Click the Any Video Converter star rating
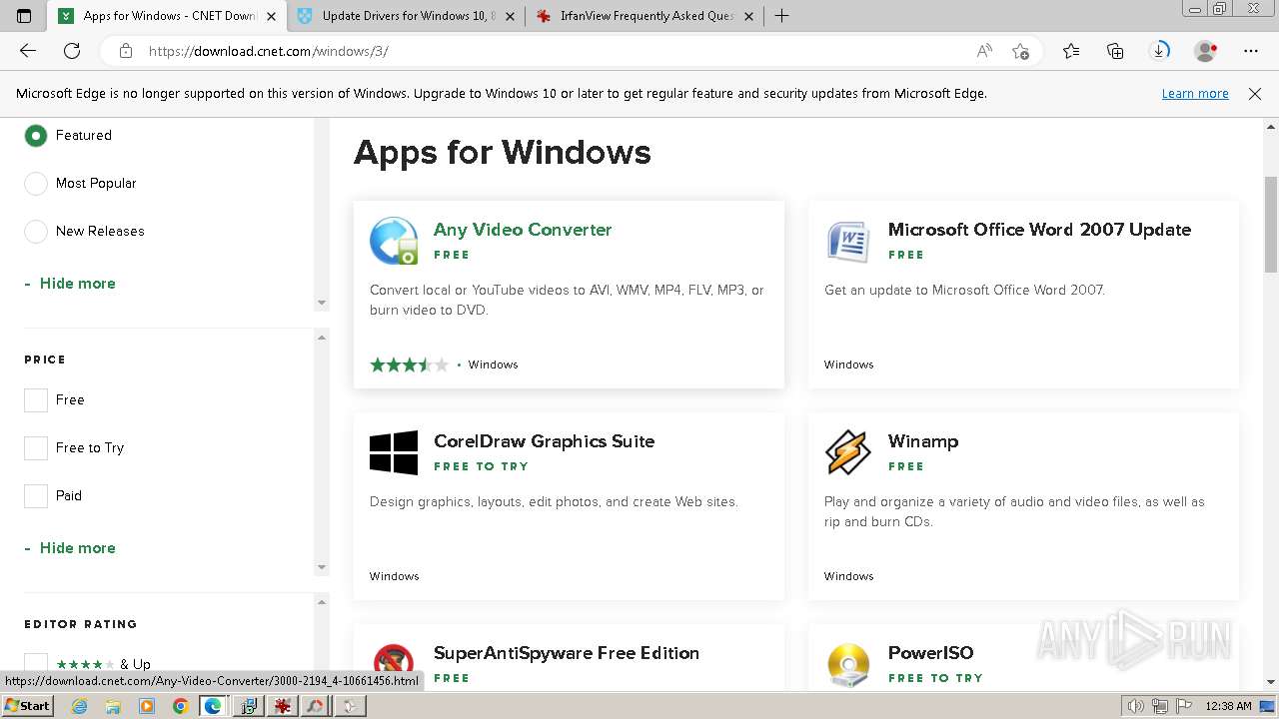 tap(410, 364)
